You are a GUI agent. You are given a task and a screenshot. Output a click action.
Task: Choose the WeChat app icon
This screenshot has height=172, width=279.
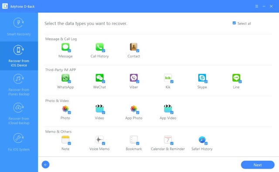[x=100, y=78]
